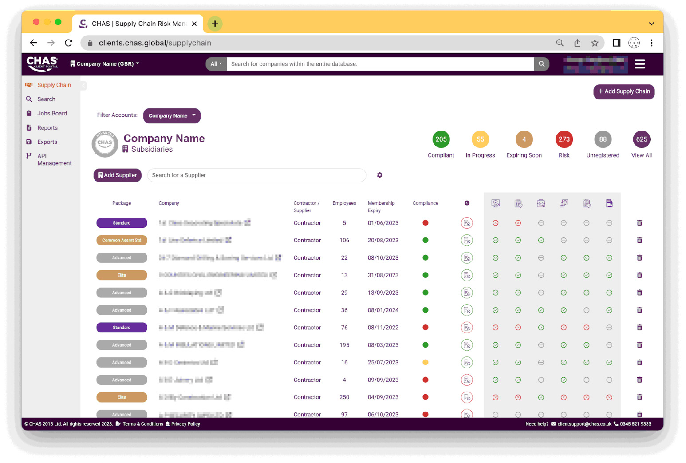Image resolution: width=686 pixels, height=463 pixels.
Task: Collapse the left sidebar with the chevron
Action: tap(83, 85)
